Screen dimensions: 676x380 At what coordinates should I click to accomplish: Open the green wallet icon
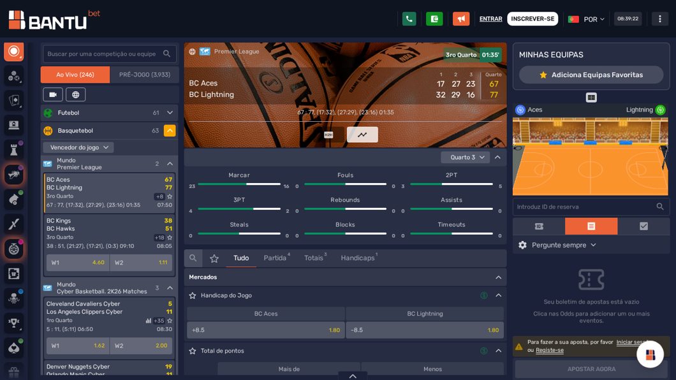click(x=434, y=19)
